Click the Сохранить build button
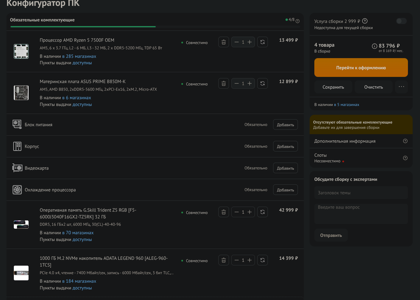The image size is (420, 300). 333,87
